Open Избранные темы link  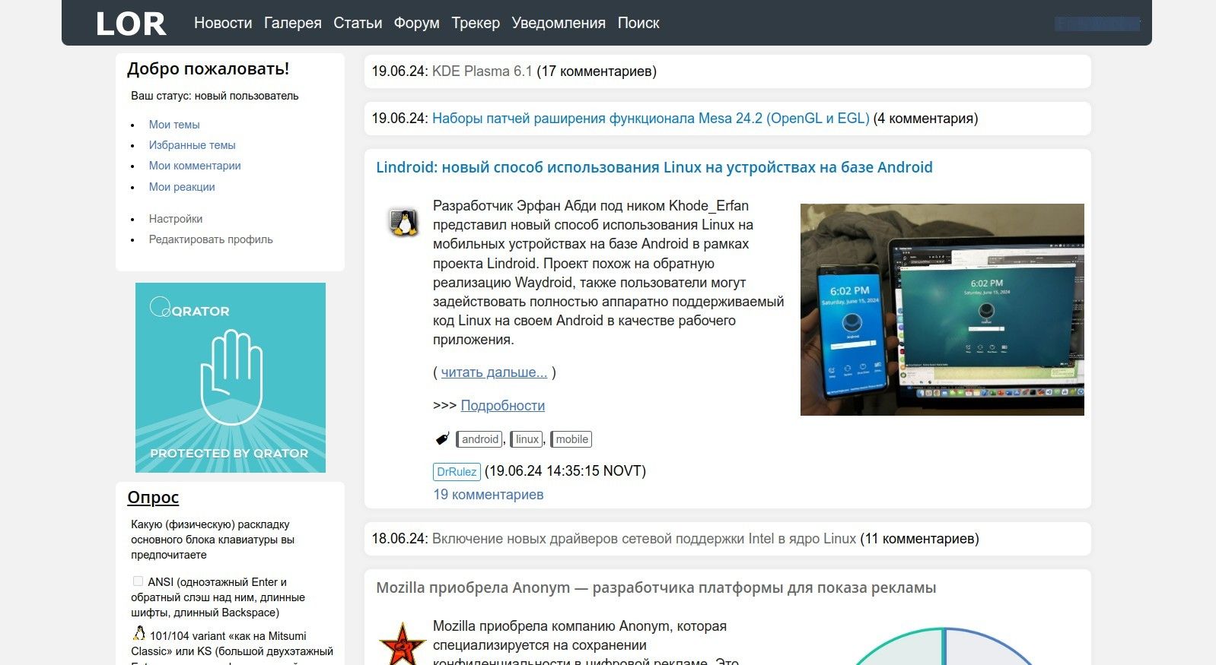[193, 145]
